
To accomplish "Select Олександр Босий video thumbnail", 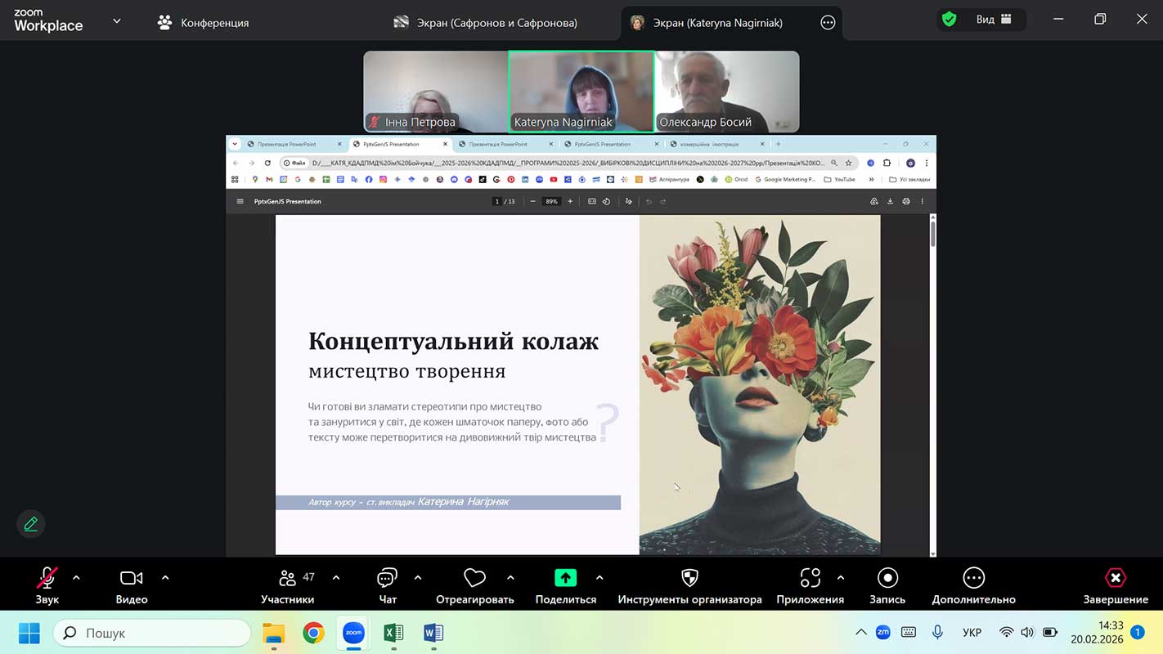I will tap(727, 91).
